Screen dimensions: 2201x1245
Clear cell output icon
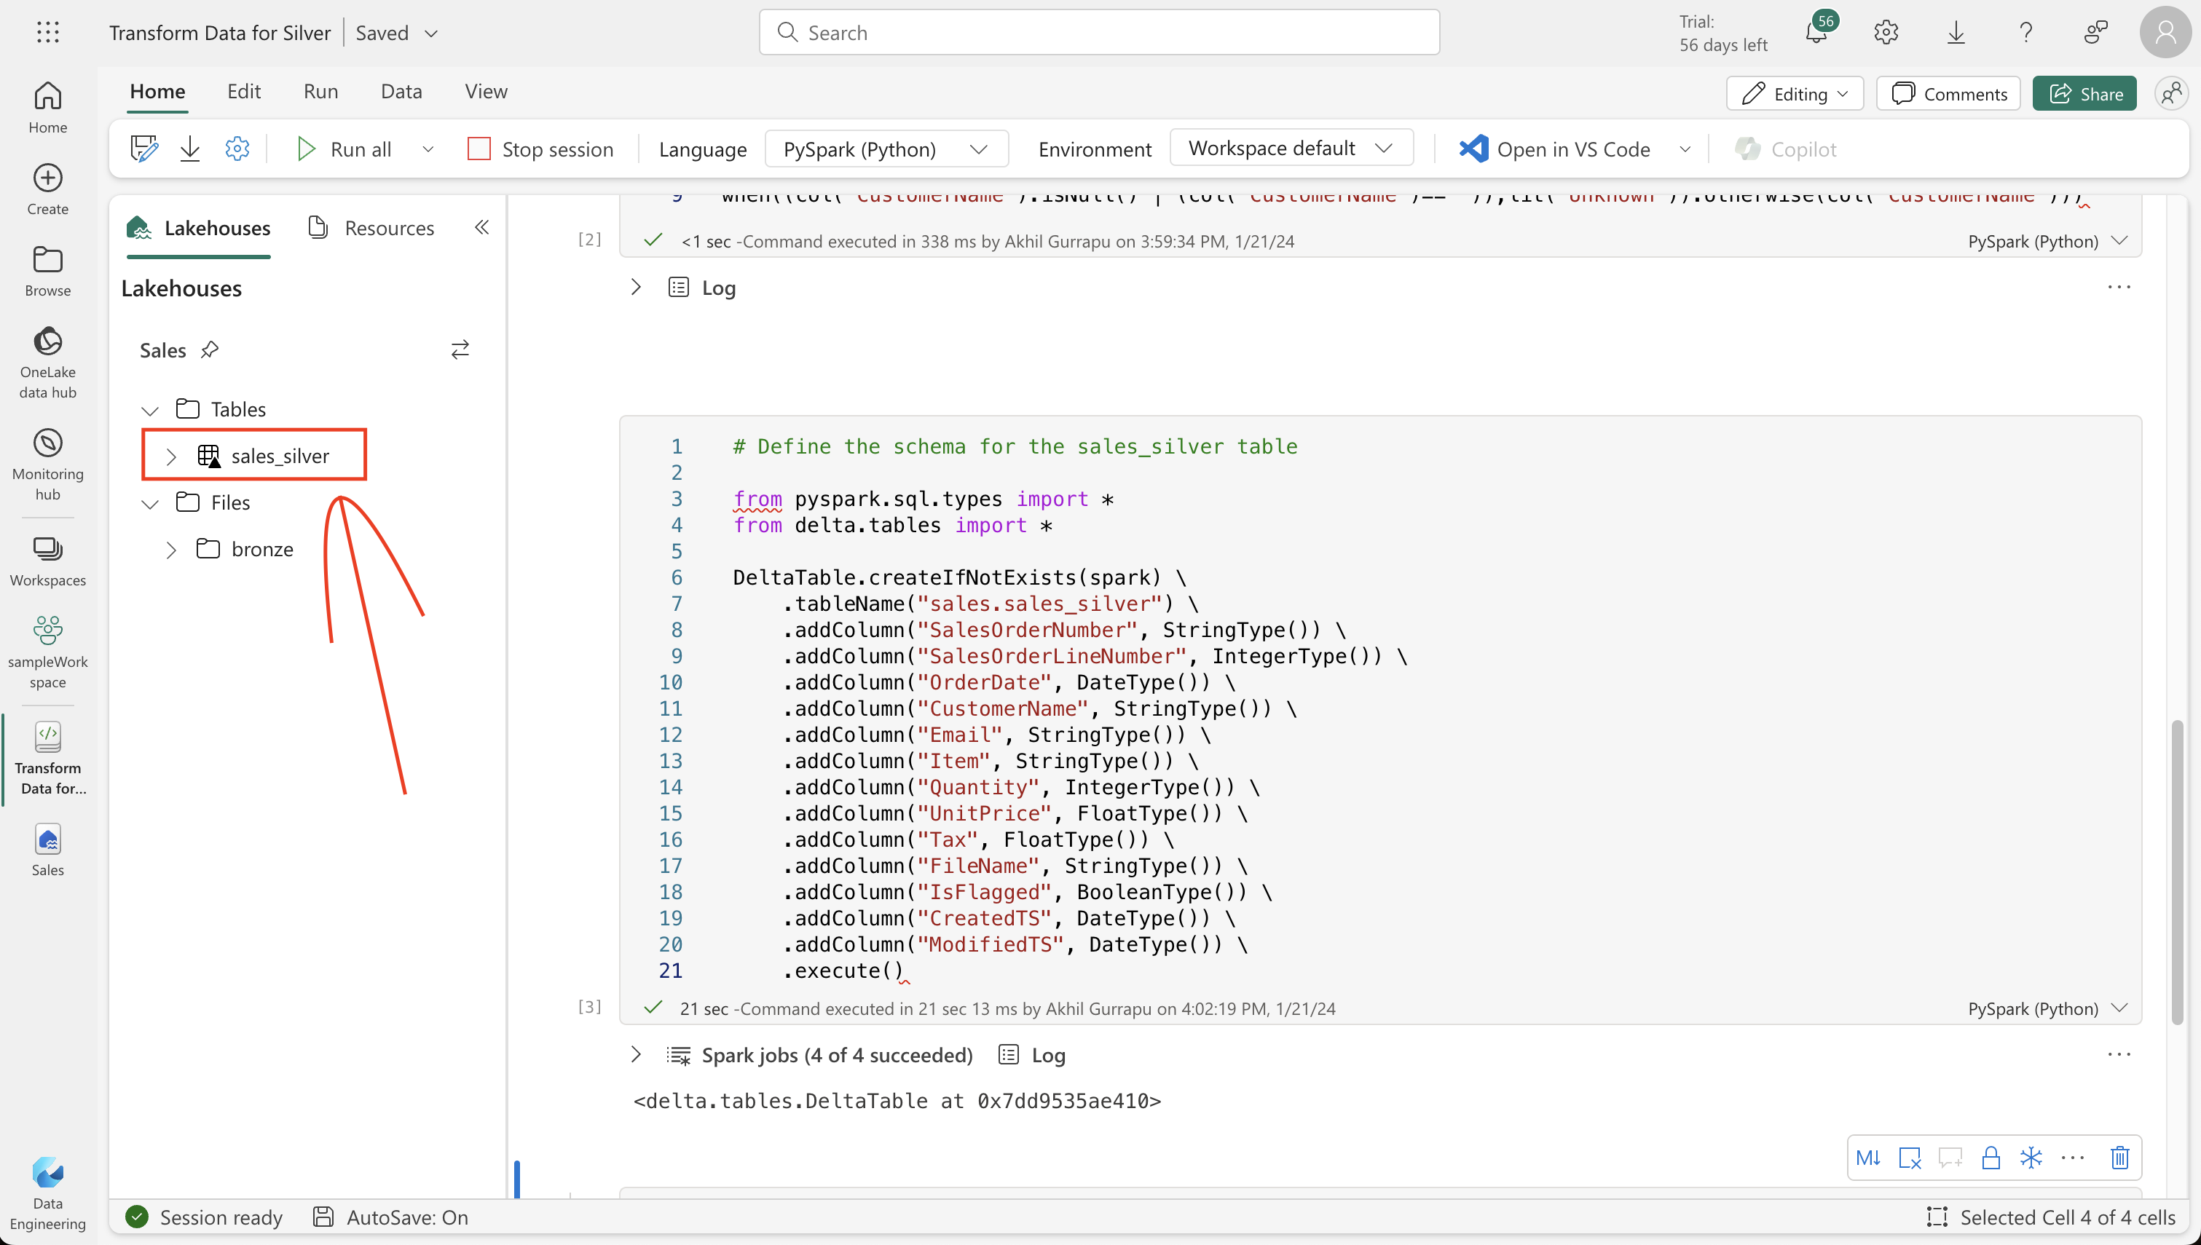pyautogui.click(x=1910, y=1158)
